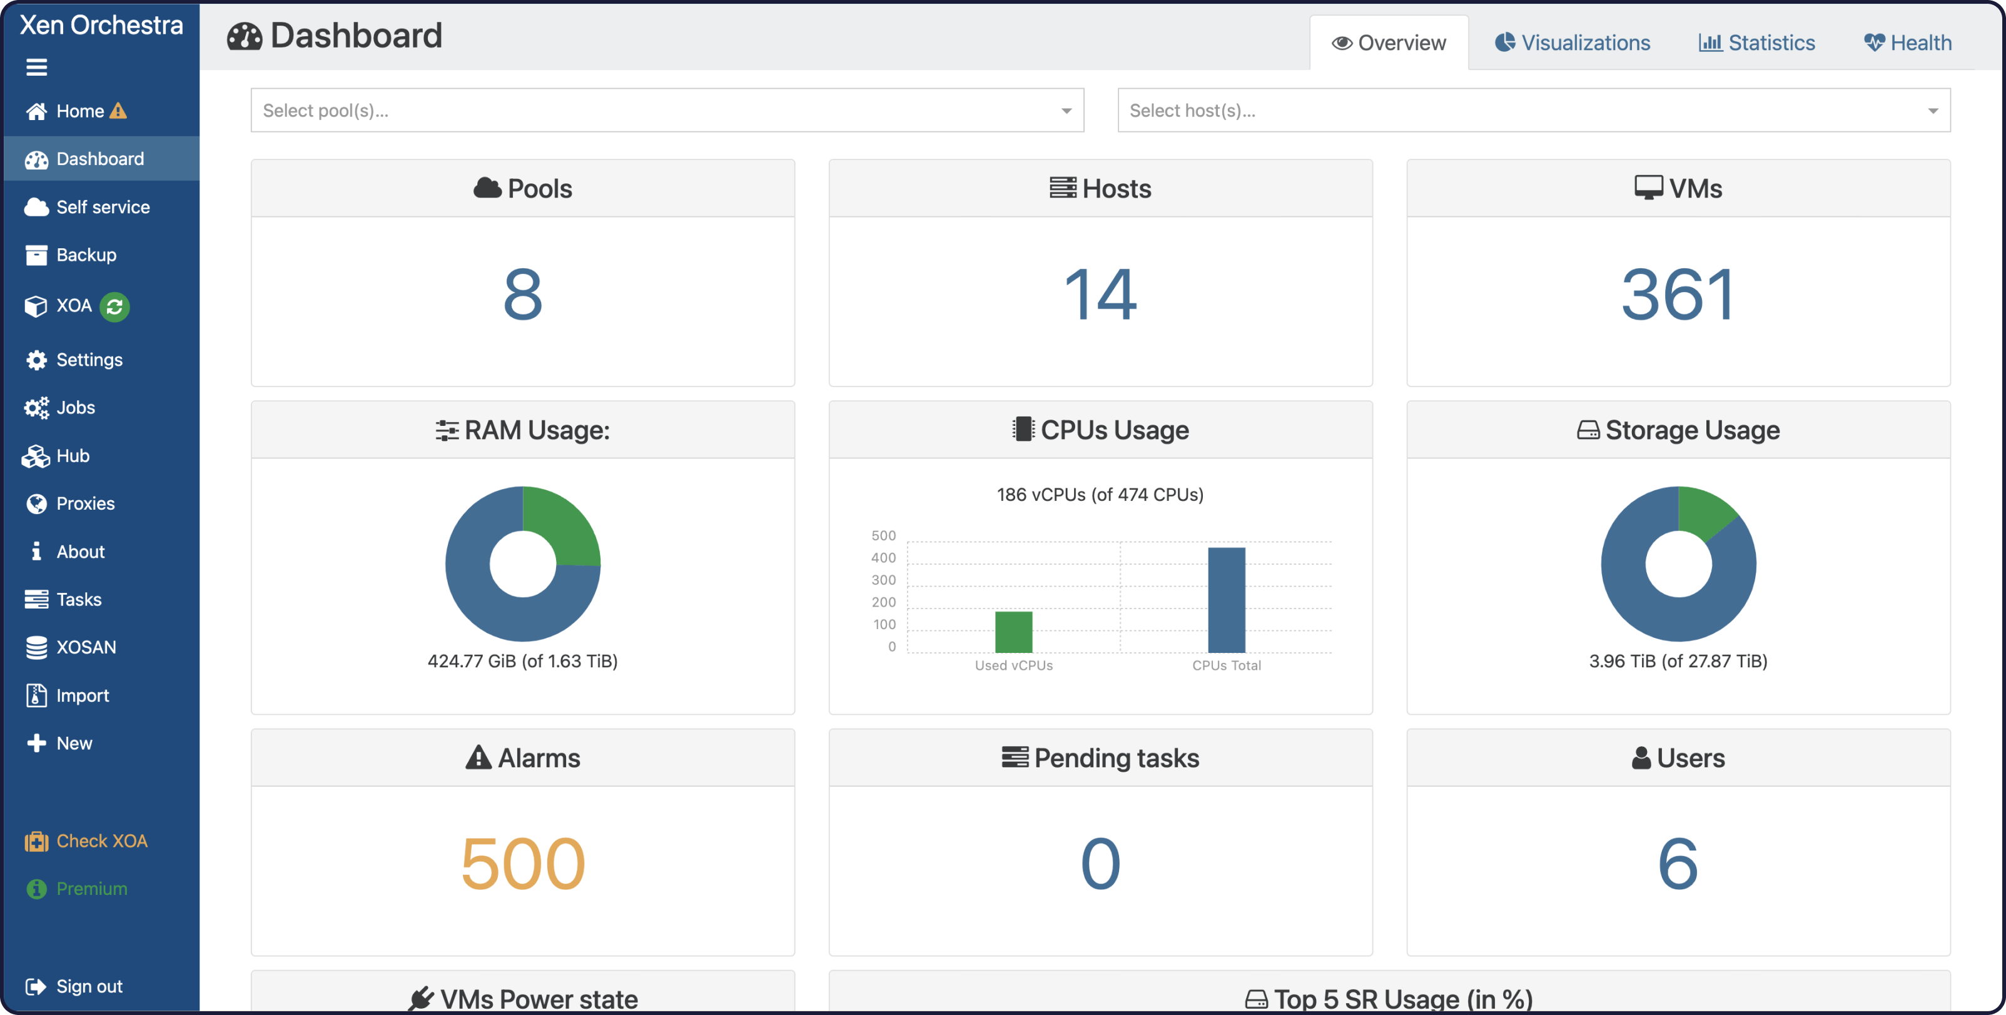The height and width of the screenshot is (1015, 2006).
Task: Click the Hosts count 14
Action: 1100,295
